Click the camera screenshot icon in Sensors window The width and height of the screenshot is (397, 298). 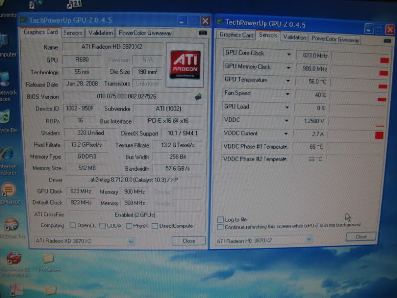[x=387, y=41]
